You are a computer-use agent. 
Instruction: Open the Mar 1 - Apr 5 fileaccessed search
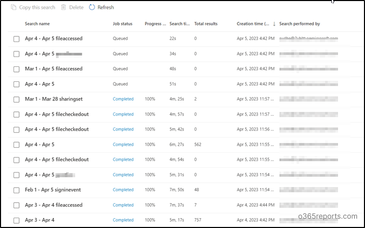point(53,68)
